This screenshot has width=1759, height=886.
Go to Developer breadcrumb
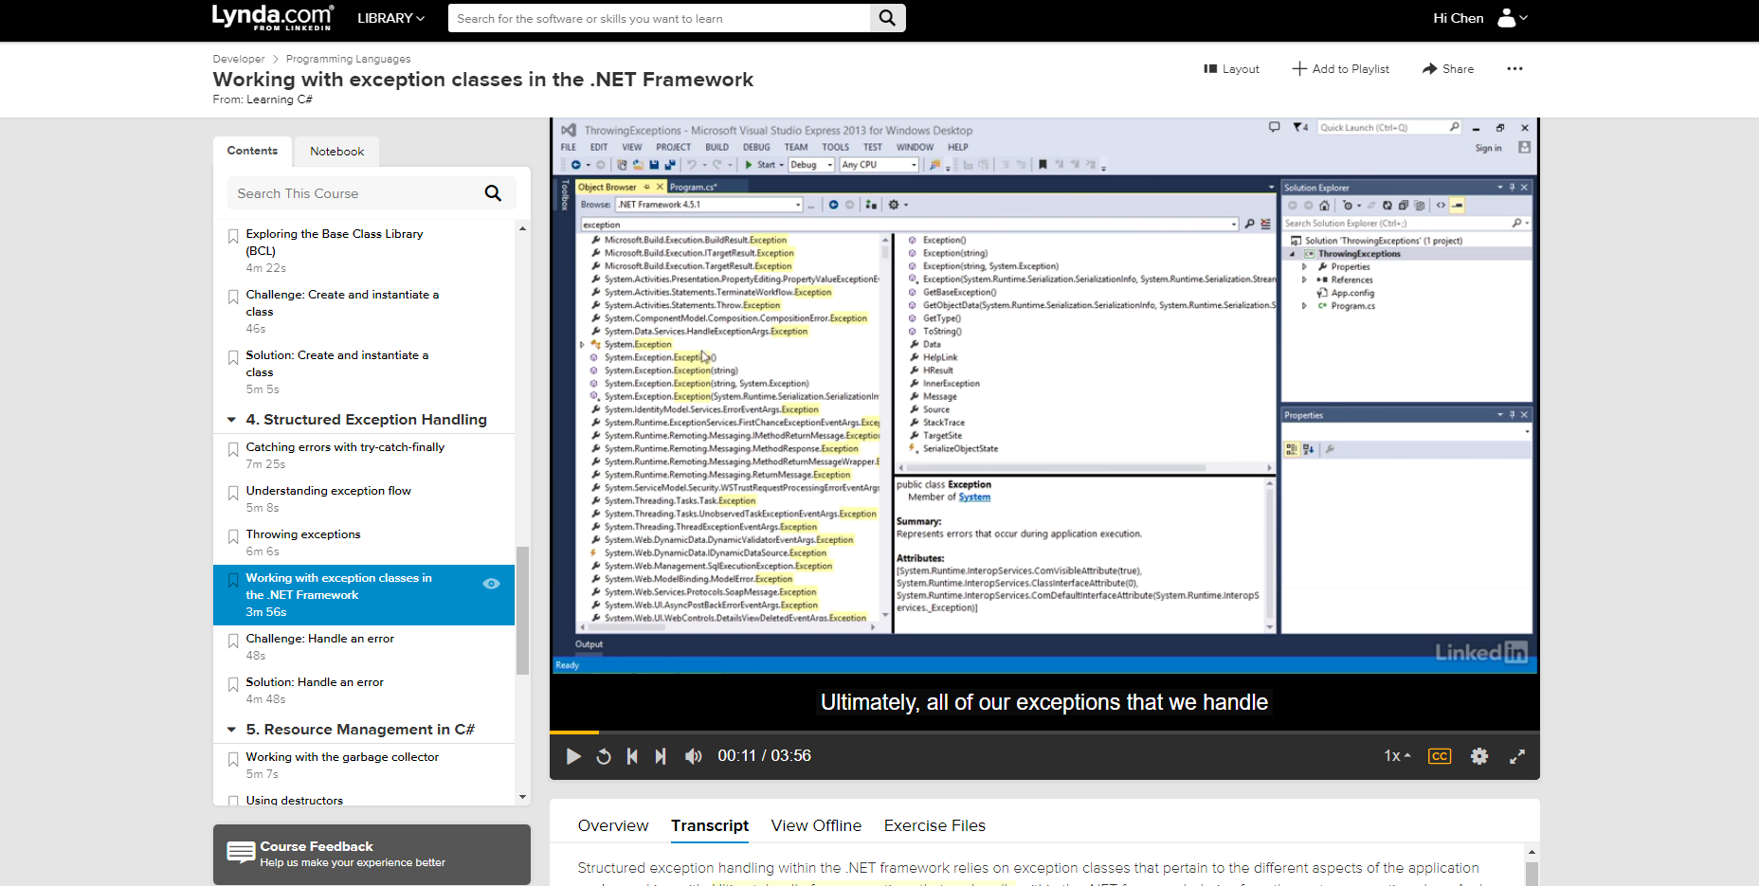coord(239,59)
